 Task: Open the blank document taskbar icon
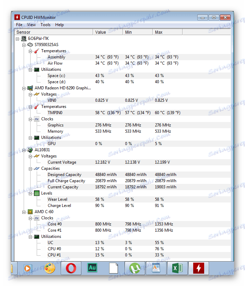[x=114, y=268]
